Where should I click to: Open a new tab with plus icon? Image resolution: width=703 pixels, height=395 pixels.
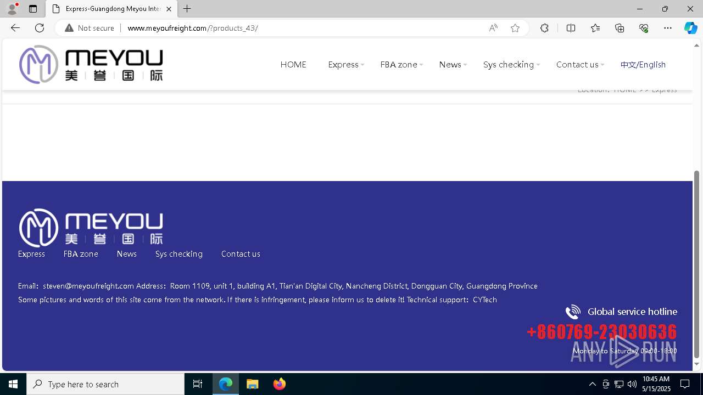coord(187,9)
